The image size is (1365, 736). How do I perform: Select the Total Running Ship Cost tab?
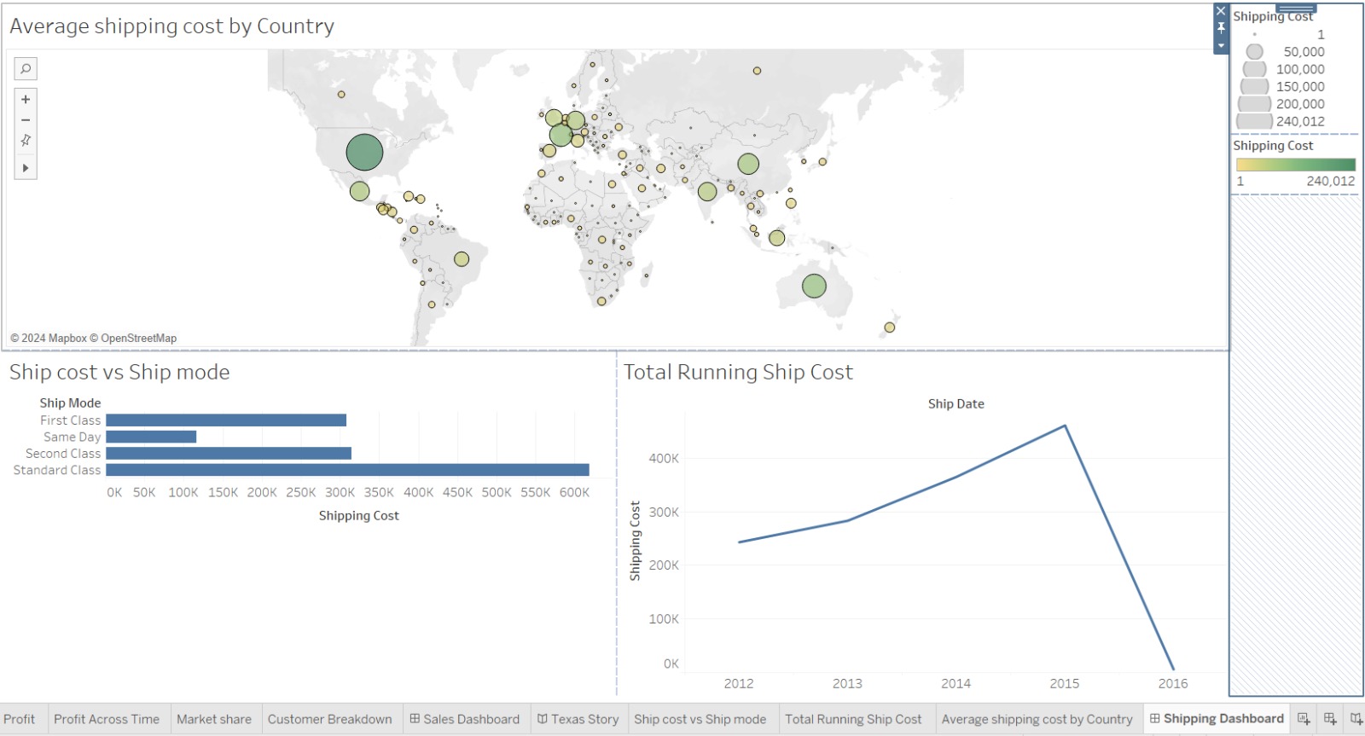pos(853,719)
